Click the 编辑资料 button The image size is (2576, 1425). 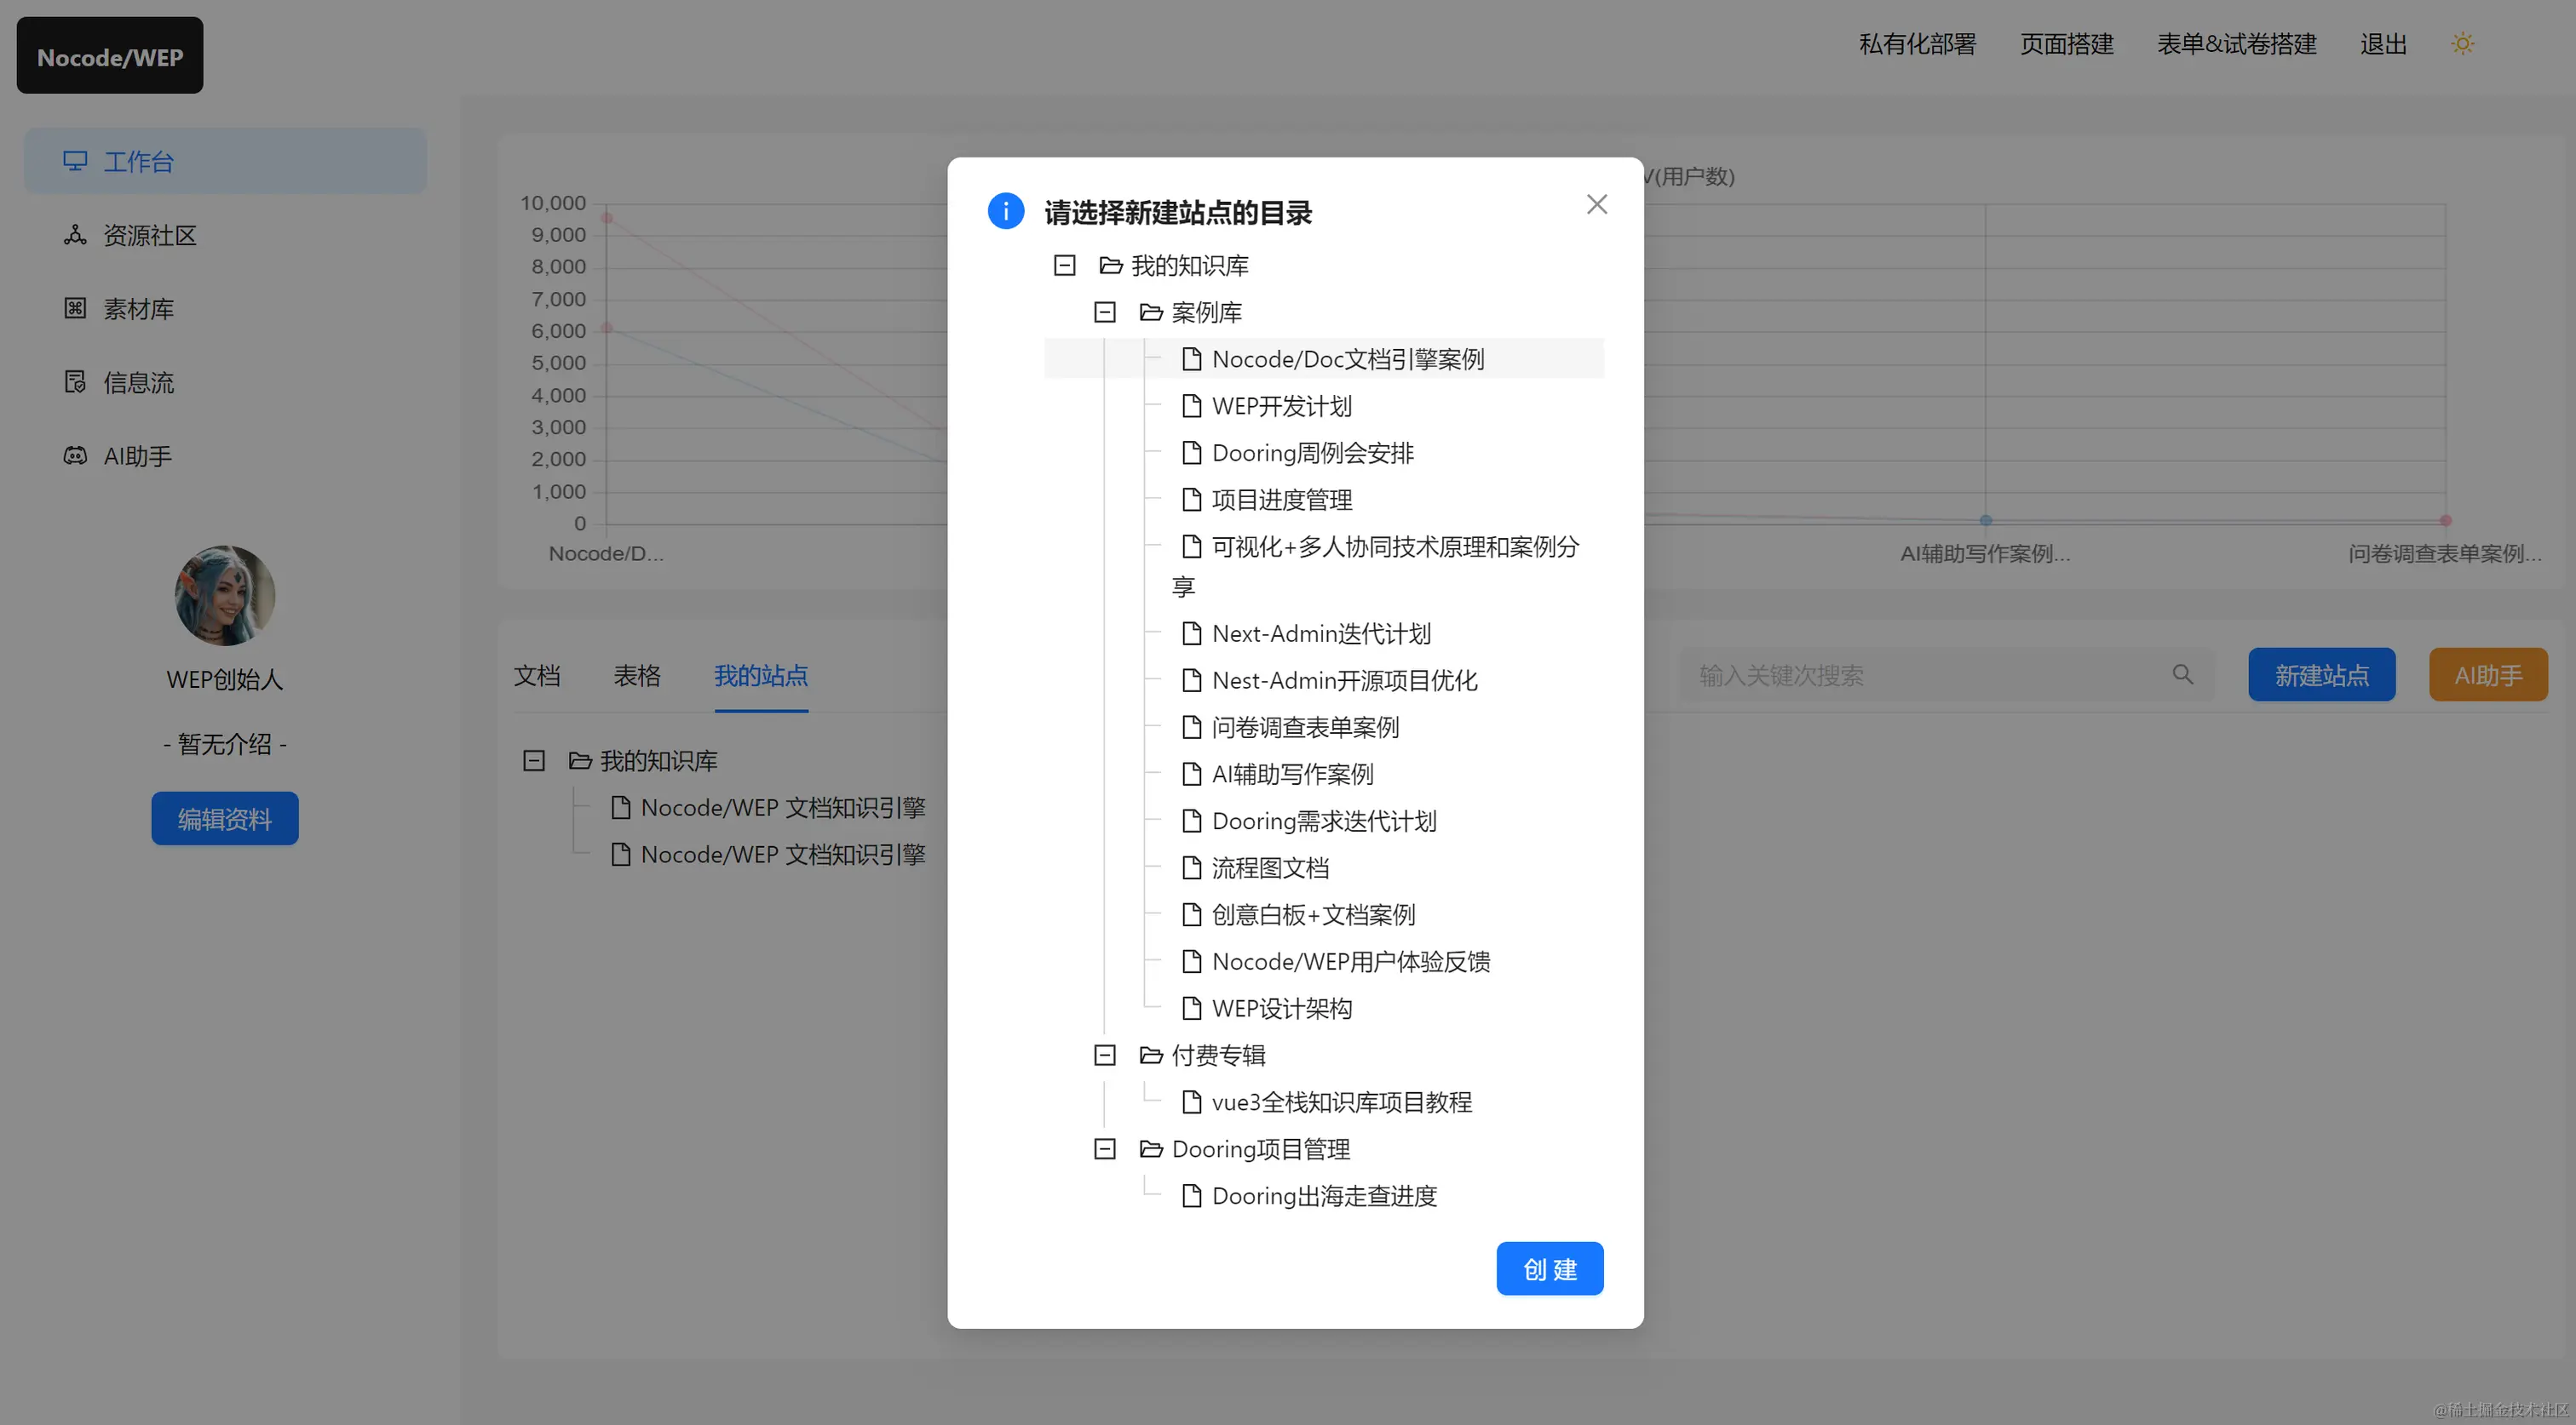(x=225, y=818)
